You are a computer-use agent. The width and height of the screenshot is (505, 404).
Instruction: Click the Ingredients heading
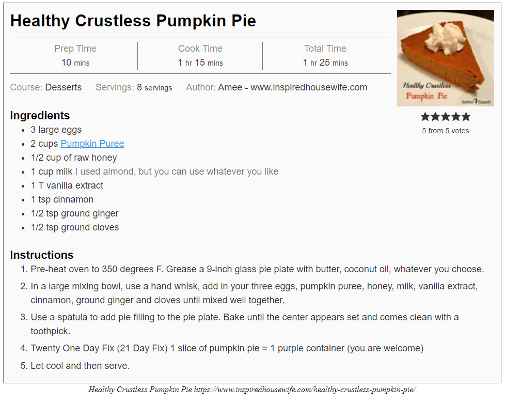(x=40, y=115)
